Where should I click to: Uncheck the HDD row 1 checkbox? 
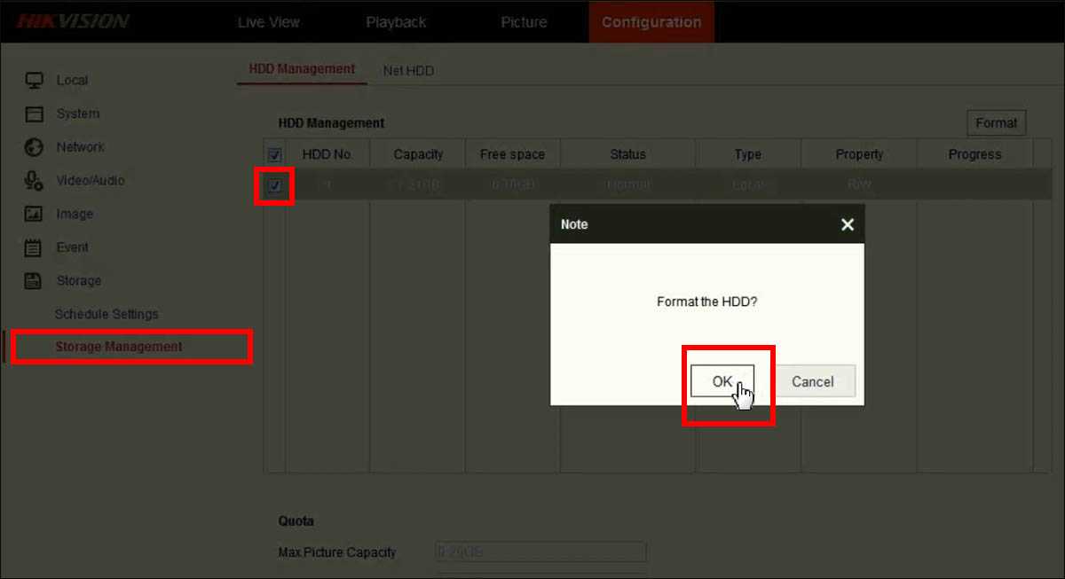[274, 185]
